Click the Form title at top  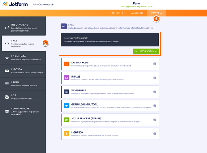[x=136, y=4]
